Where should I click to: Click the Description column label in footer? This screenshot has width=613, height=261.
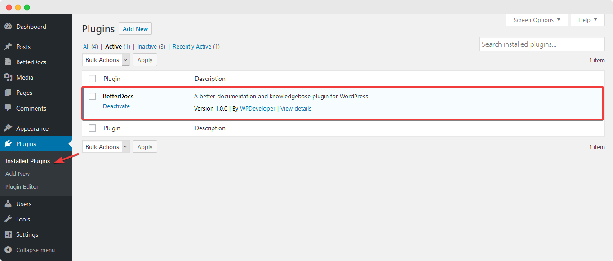(210, 128)
